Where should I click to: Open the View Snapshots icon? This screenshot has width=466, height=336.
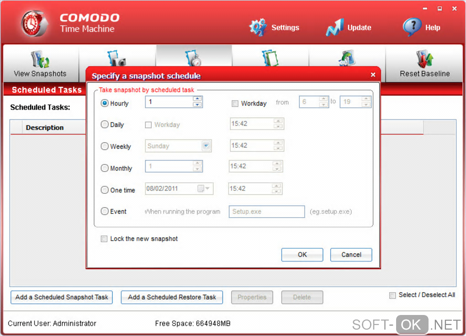tap(40, 59)
